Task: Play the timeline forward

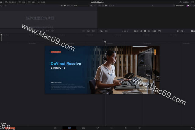Action: point(149,31)
